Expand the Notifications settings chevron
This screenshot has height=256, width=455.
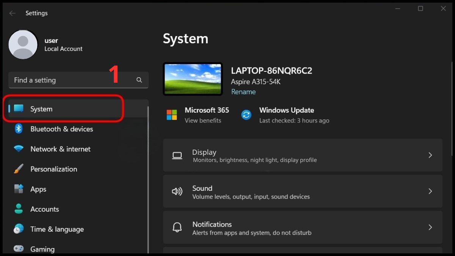coord(430,227)
